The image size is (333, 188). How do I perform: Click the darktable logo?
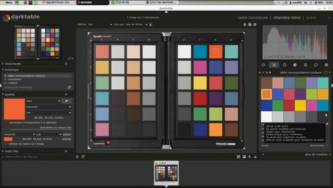[x=6, y=18]
